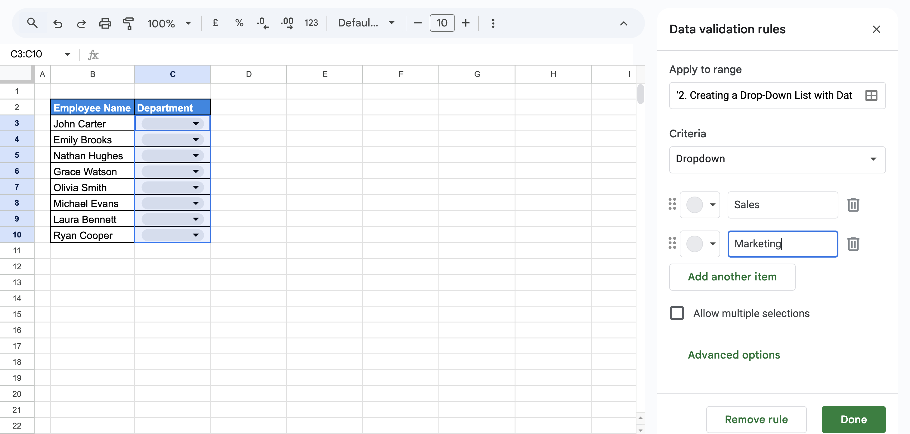
Task: Open the select data range grid icon
Action: click(x=871, y=95)
